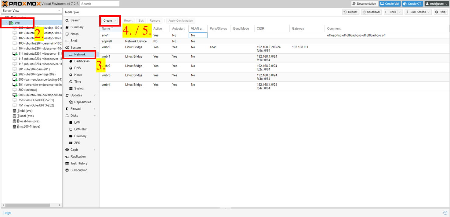The width and height of the screenshot is (450, 217).
Task: Click the Create VM button
Action: click(x=390, y=4)
